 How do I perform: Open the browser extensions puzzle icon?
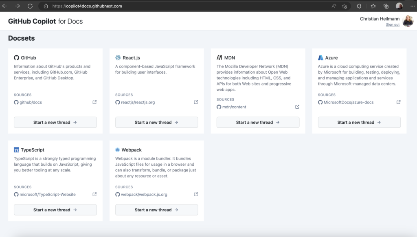point(359,6)
